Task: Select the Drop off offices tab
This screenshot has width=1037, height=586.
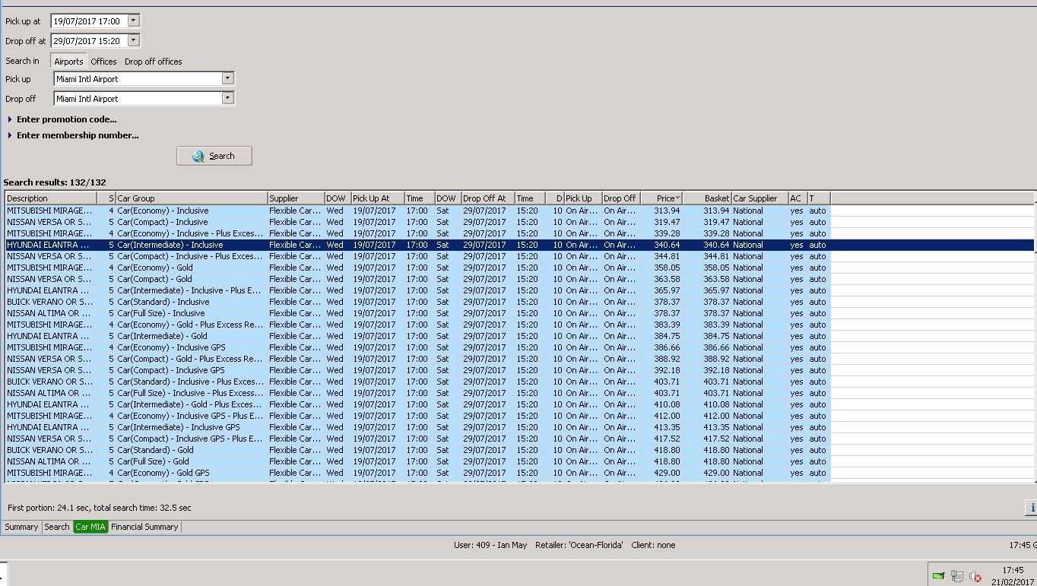Action: 153,62
